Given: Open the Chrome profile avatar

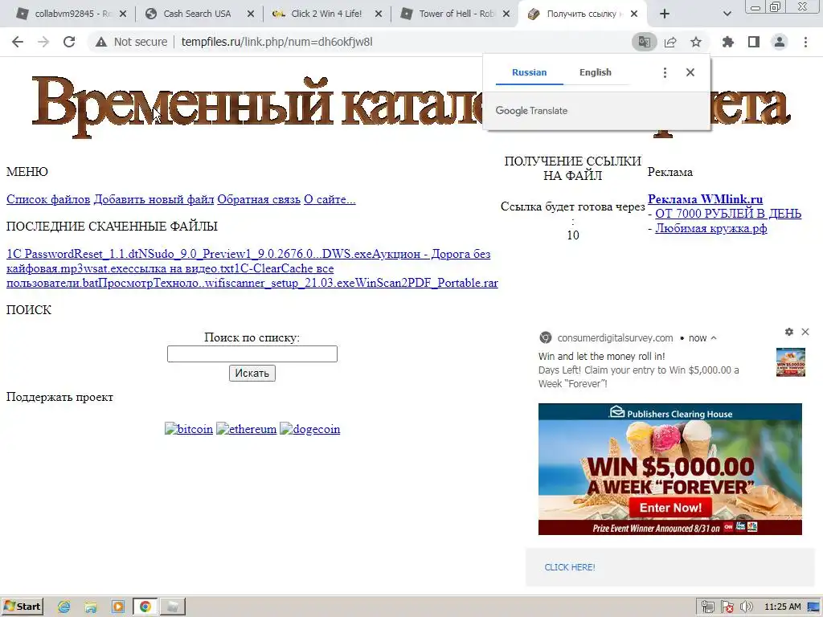Looking at the screenshot, I should 780,42.
